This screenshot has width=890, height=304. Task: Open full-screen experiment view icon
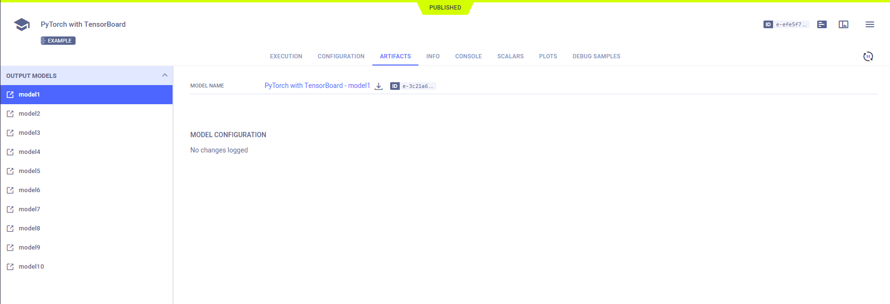click(x=844, y=24)
